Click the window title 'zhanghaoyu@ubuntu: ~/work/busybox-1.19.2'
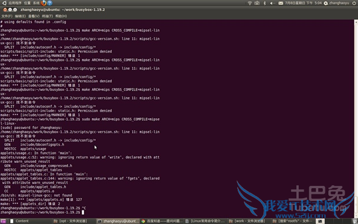Image resolution: width=358 pixels, height=224 pixels. 63,10
